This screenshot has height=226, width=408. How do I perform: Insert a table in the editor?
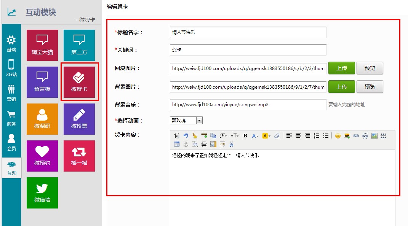point(177,144)
